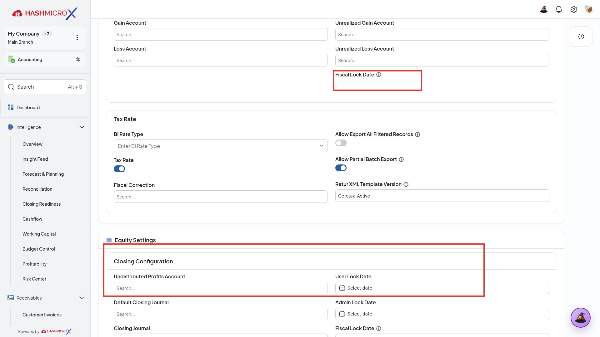Image resolution: width=600 pixels, height=337 pixels.
Task: Open Forecast & Planning
Action: 43,174
